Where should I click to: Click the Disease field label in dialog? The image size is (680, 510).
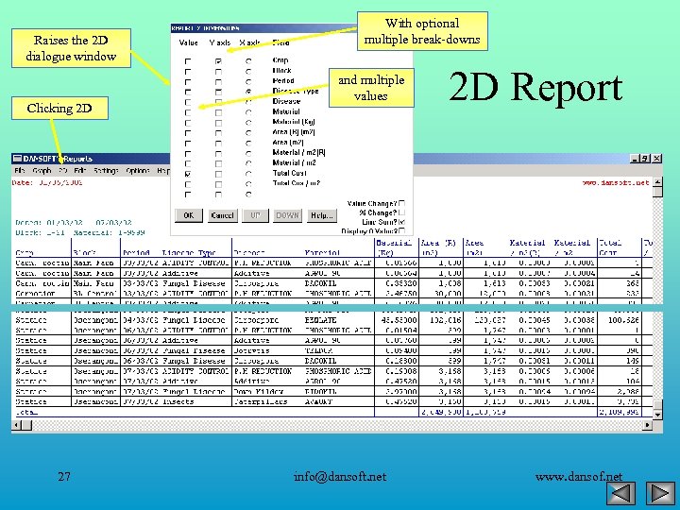[x=286, y=101]
